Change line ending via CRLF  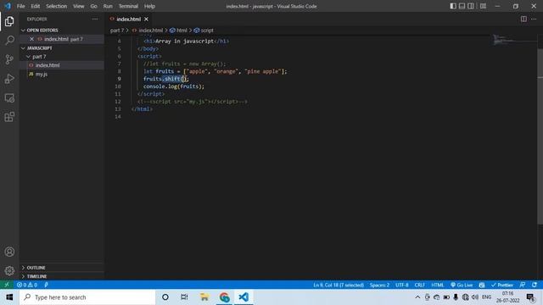coord(419,285)
